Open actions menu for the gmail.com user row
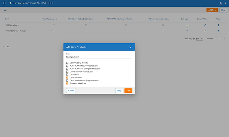This screenshot has height=137, width=229. pos(218,25)
